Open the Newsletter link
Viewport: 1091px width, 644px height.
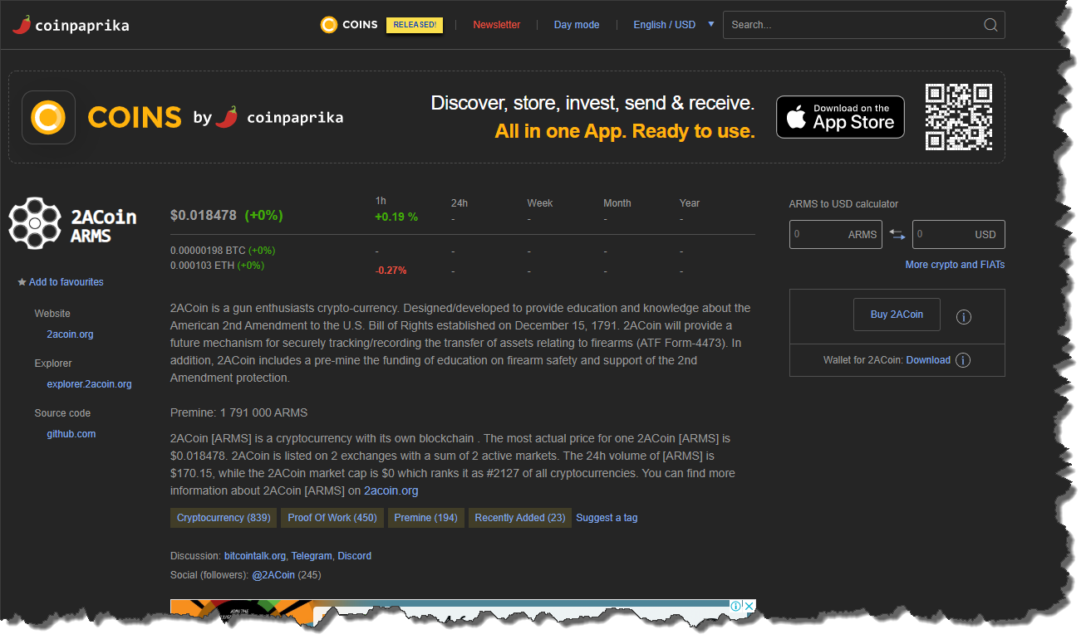pos(497,25)
